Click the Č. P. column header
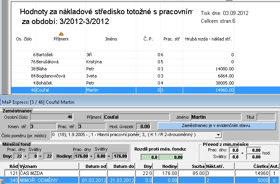This screenshot has height=184, width=280. pos(148,39)
